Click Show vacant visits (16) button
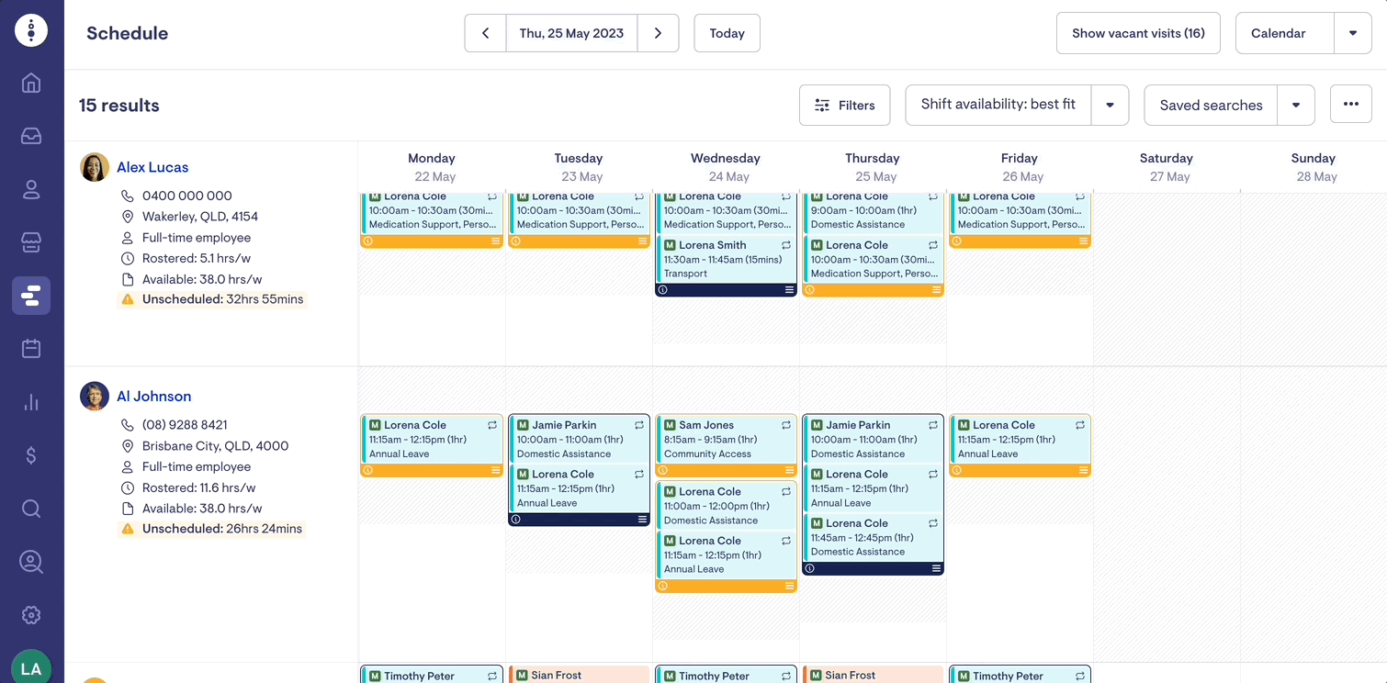The image size is (1387, 683). click(x=1138, y=33)
